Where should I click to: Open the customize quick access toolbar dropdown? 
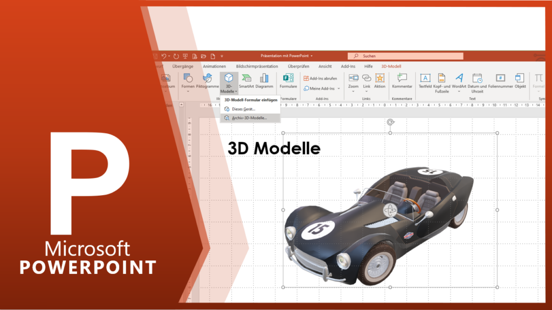222,56
